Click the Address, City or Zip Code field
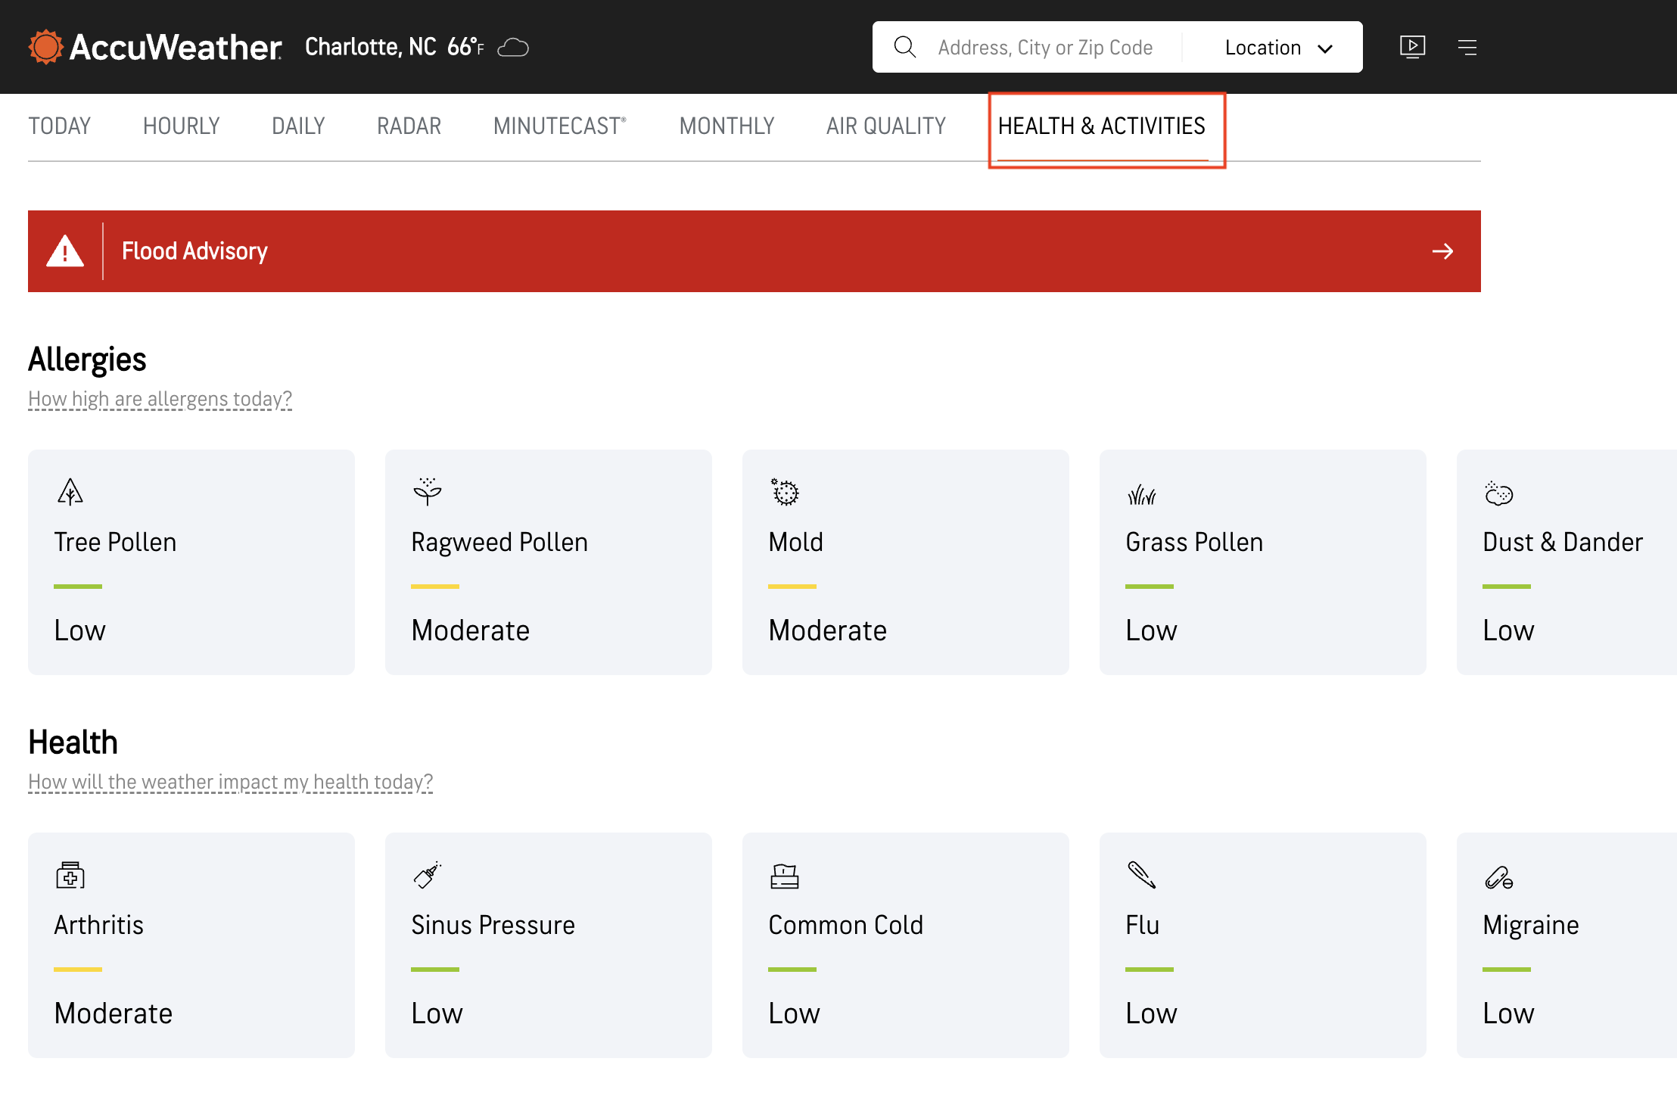The width and height of the screenshot is (1677, 1102). point(1045,48)
